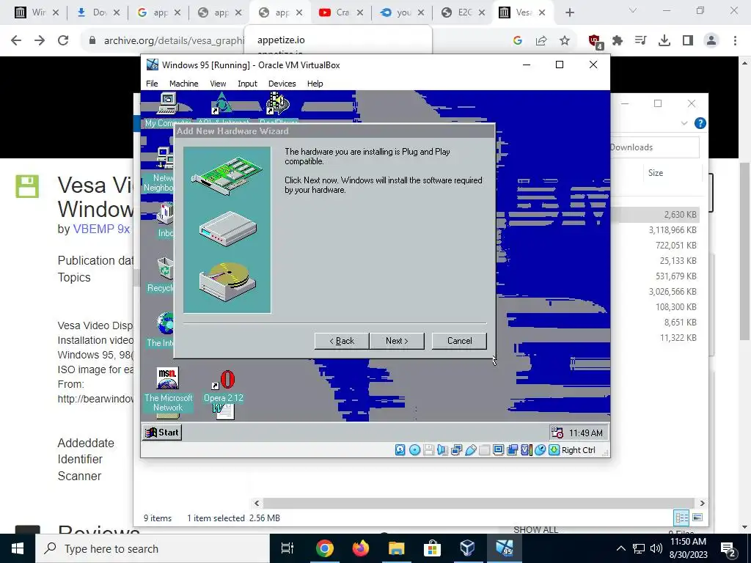
Task: Open the Chrome three-dot menu
Action: point(735,41)
